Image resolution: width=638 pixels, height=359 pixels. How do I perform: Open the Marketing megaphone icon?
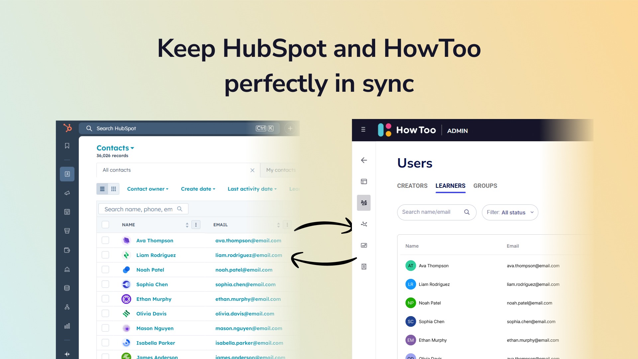(x=67, y=193)
